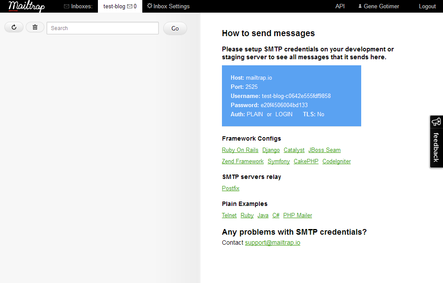Screen dimensions: 443x283
Task: Open the Ruby plain example link
Action: tap(247, 215)
